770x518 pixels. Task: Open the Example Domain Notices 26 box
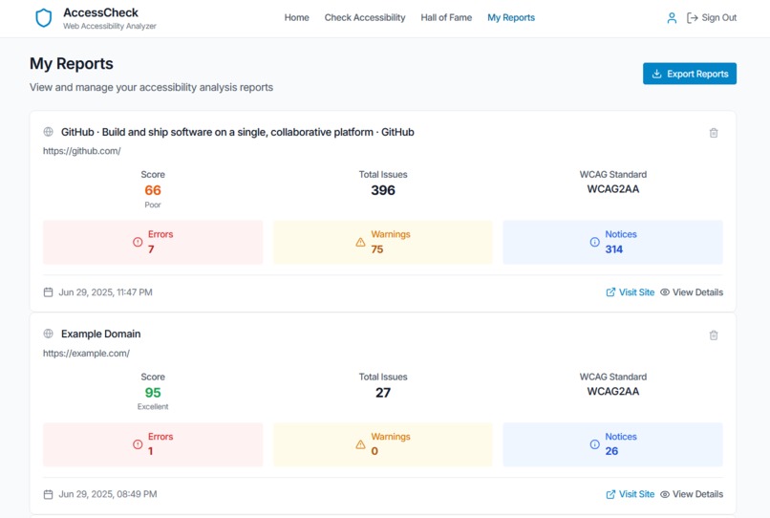613,444
